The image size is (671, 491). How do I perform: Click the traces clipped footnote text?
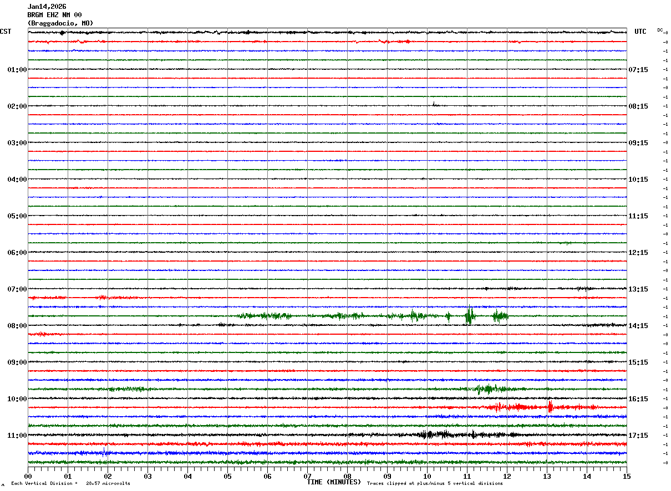[435, 484]
